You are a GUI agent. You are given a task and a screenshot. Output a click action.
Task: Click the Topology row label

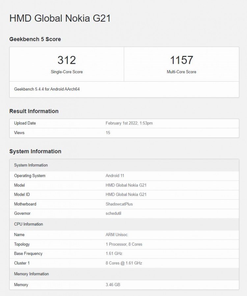(22, 244)
